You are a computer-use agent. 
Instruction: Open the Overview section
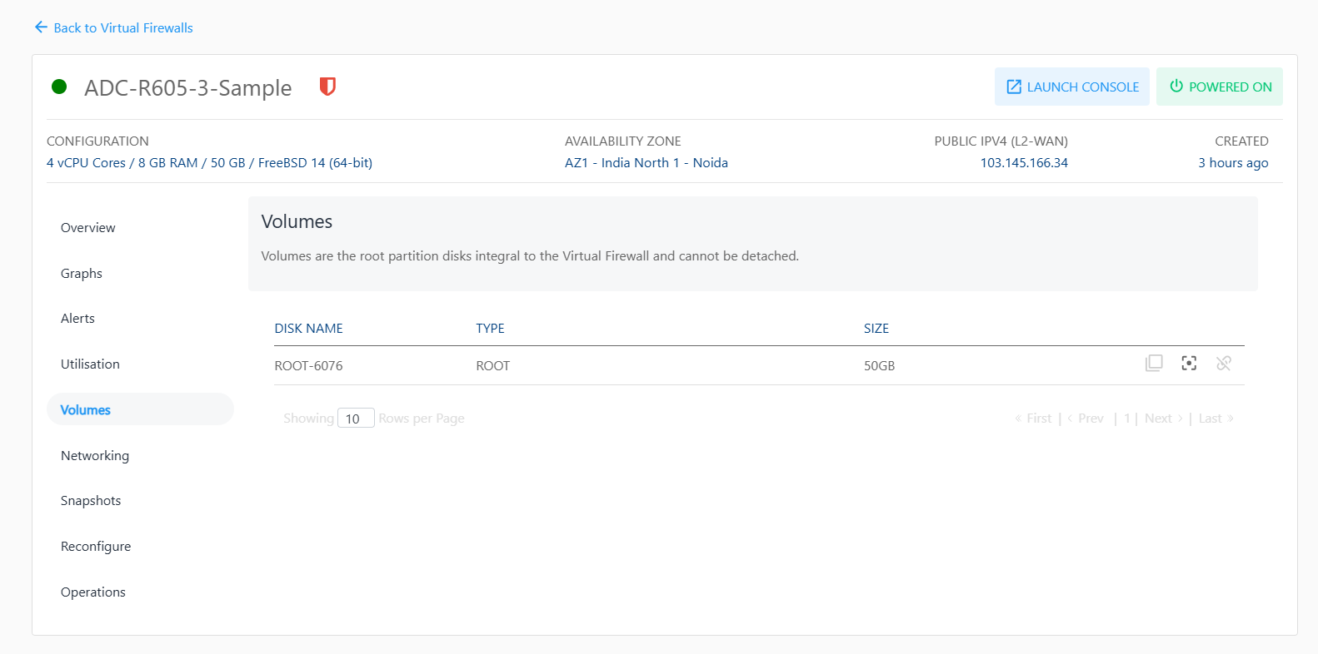tap(88, 228)
